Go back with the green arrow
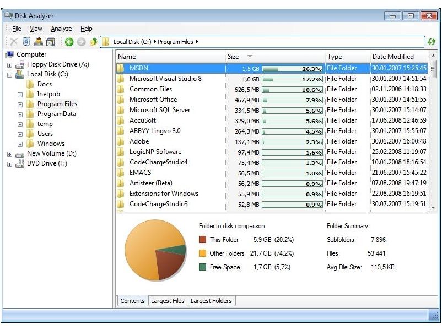This screenshot has width=442, height=331. click(69, 42)
